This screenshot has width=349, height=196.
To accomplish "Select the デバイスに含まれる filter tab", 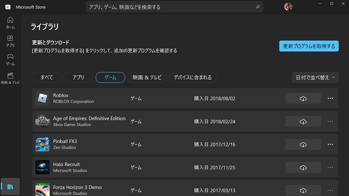I will [x=193, y=78].
